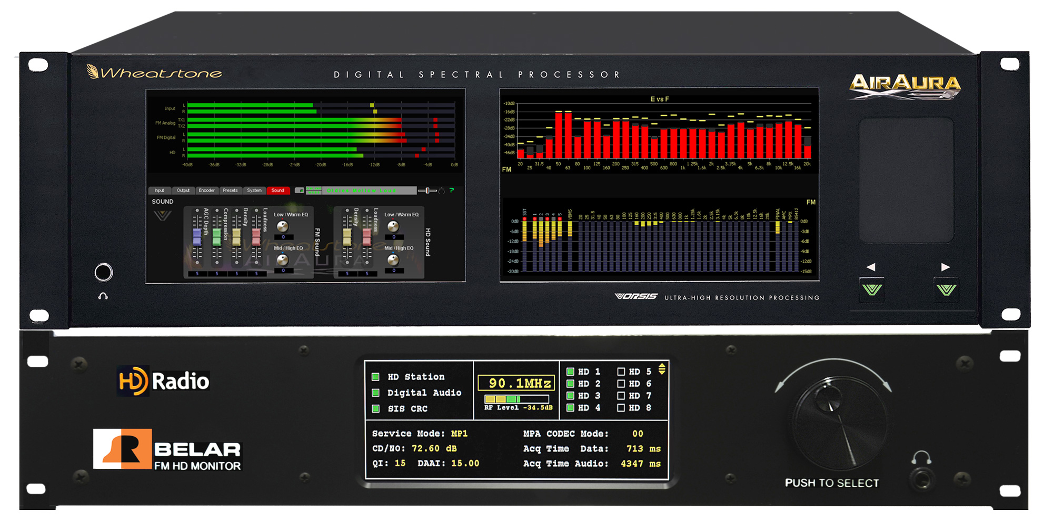Open the Output tab
Screen dimensions: 1053x521
click(x=183, y=191)
